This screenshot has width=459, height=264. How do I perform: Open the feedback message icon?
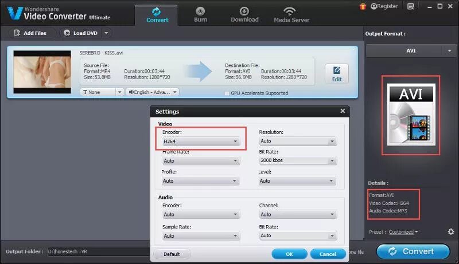411,6
